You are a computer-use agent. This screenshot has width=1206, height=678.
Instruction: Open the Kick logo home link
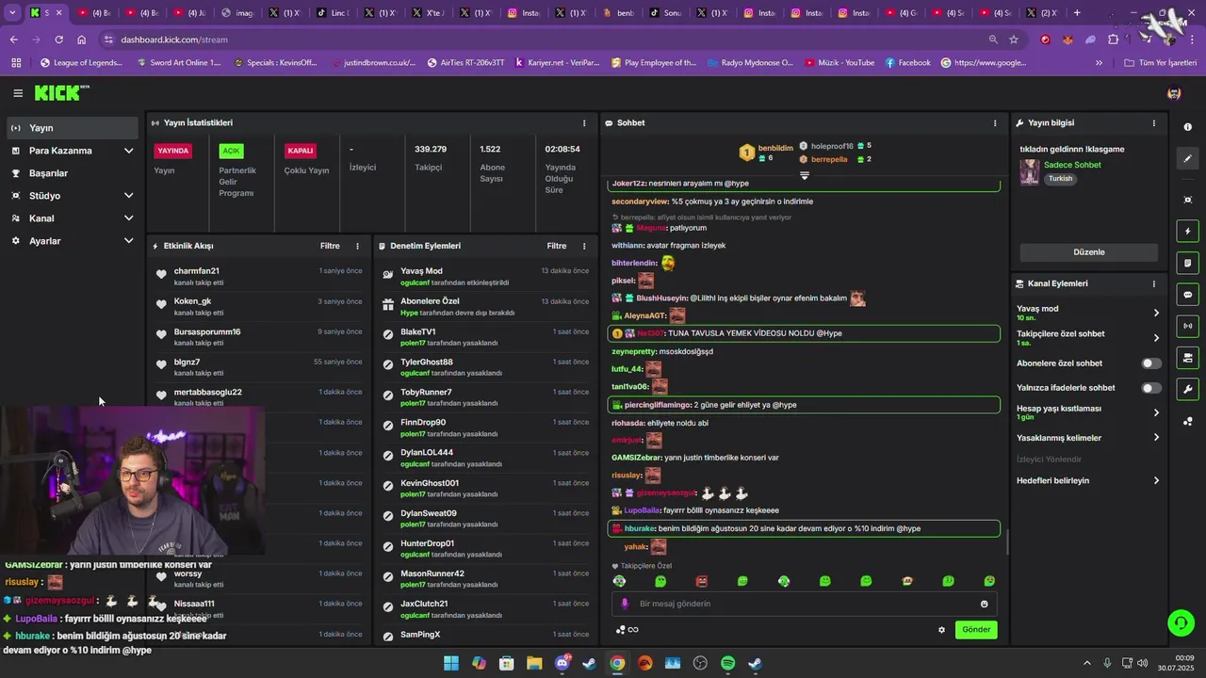(x=61, y=92)
